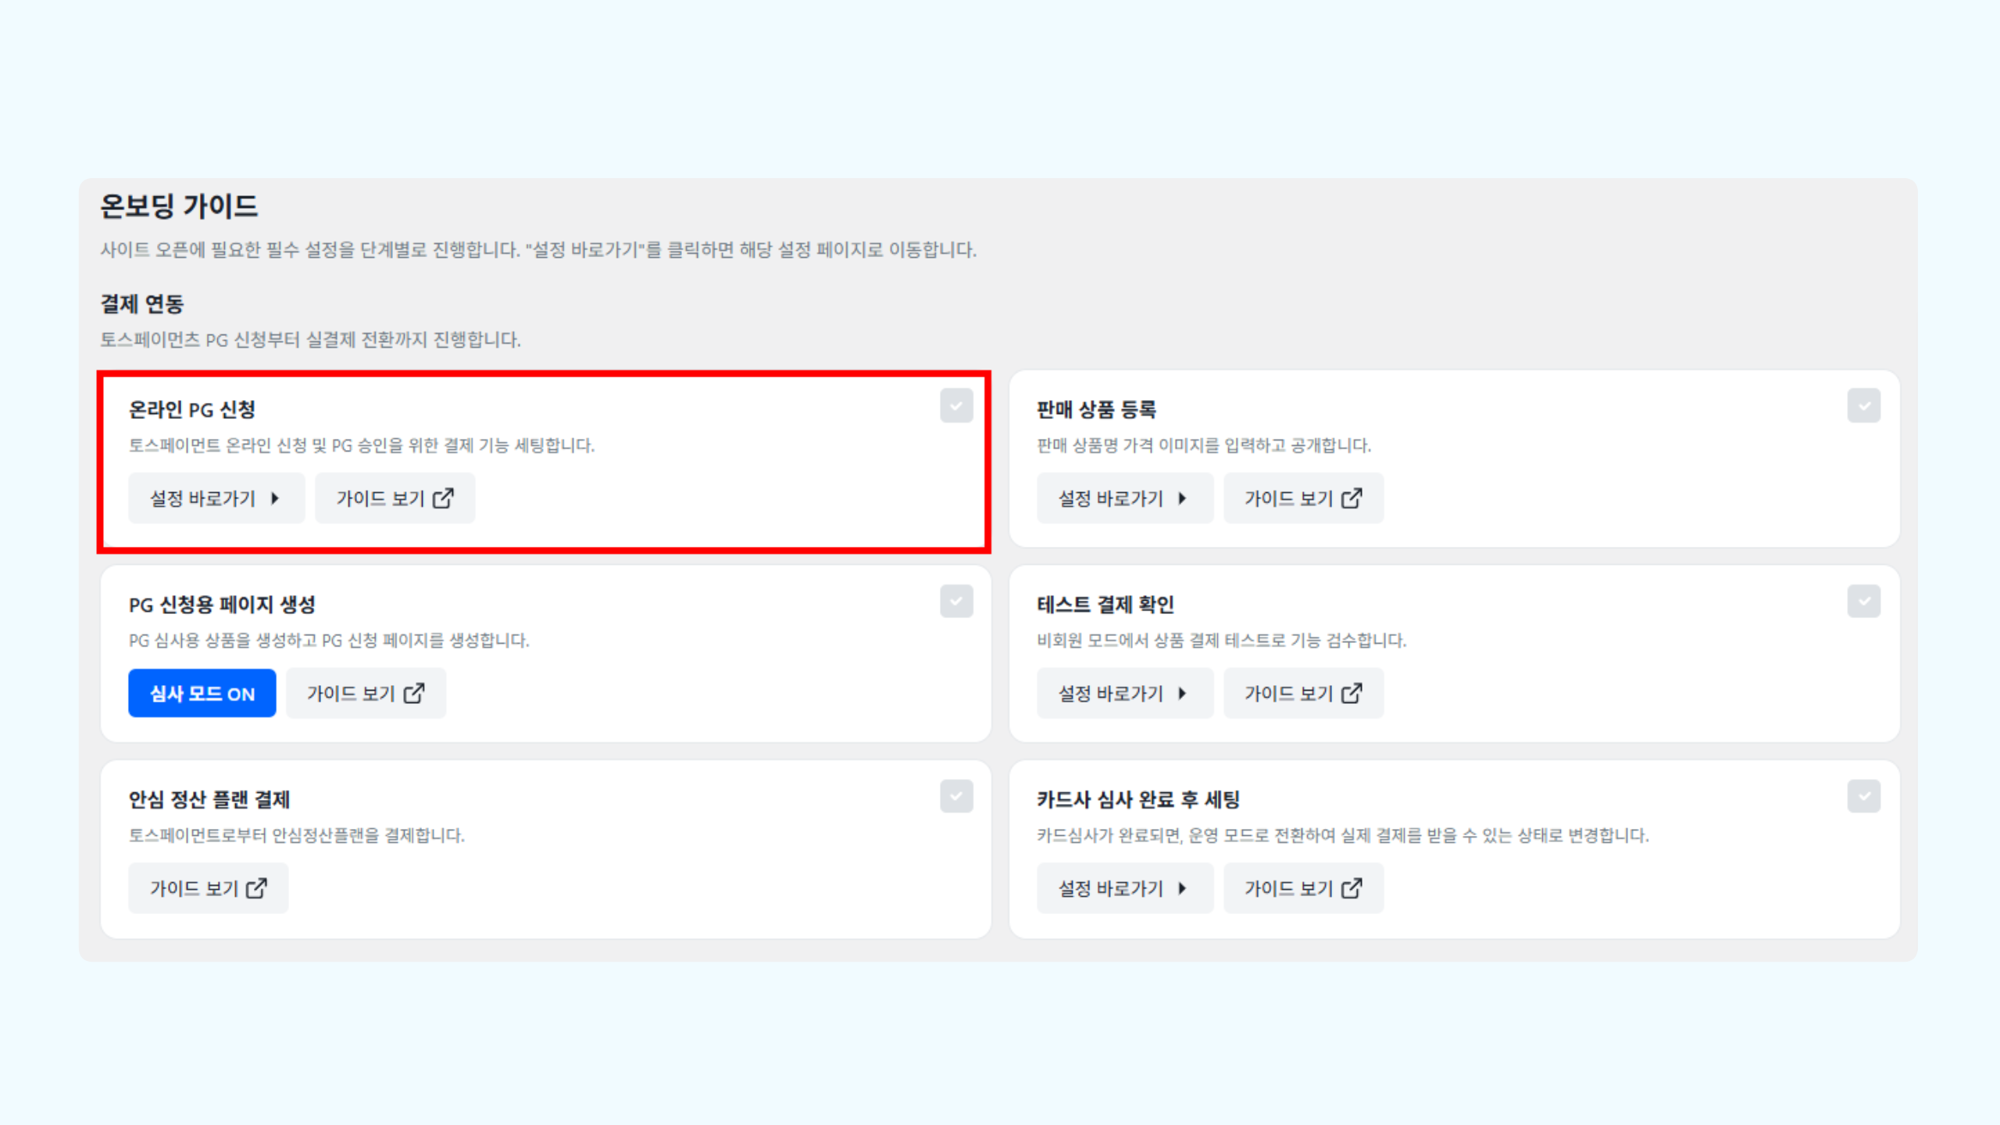The image size is (2000, 1125).
Task: Click 설정 바로가기 under 판매 상품 등록
Action: point(1123,498)
